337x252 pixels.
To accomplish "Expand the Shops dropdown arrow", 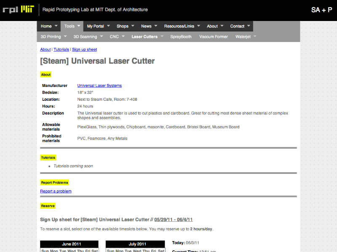I will click(133, 26).
